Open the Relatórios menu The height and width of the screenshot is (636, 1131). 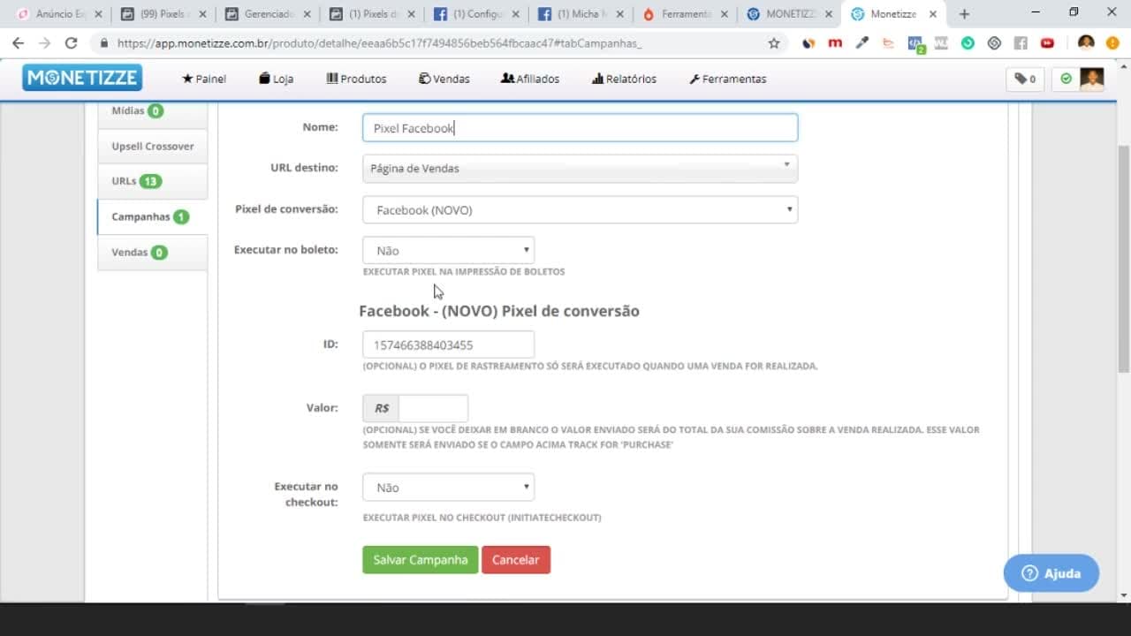click(624, 79)
